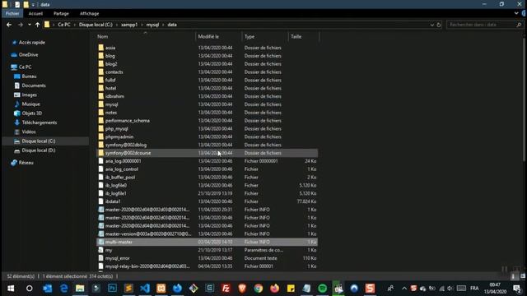Sort by Modifié le column header
Screen dimensions: 527x296
tap(208, 36)
